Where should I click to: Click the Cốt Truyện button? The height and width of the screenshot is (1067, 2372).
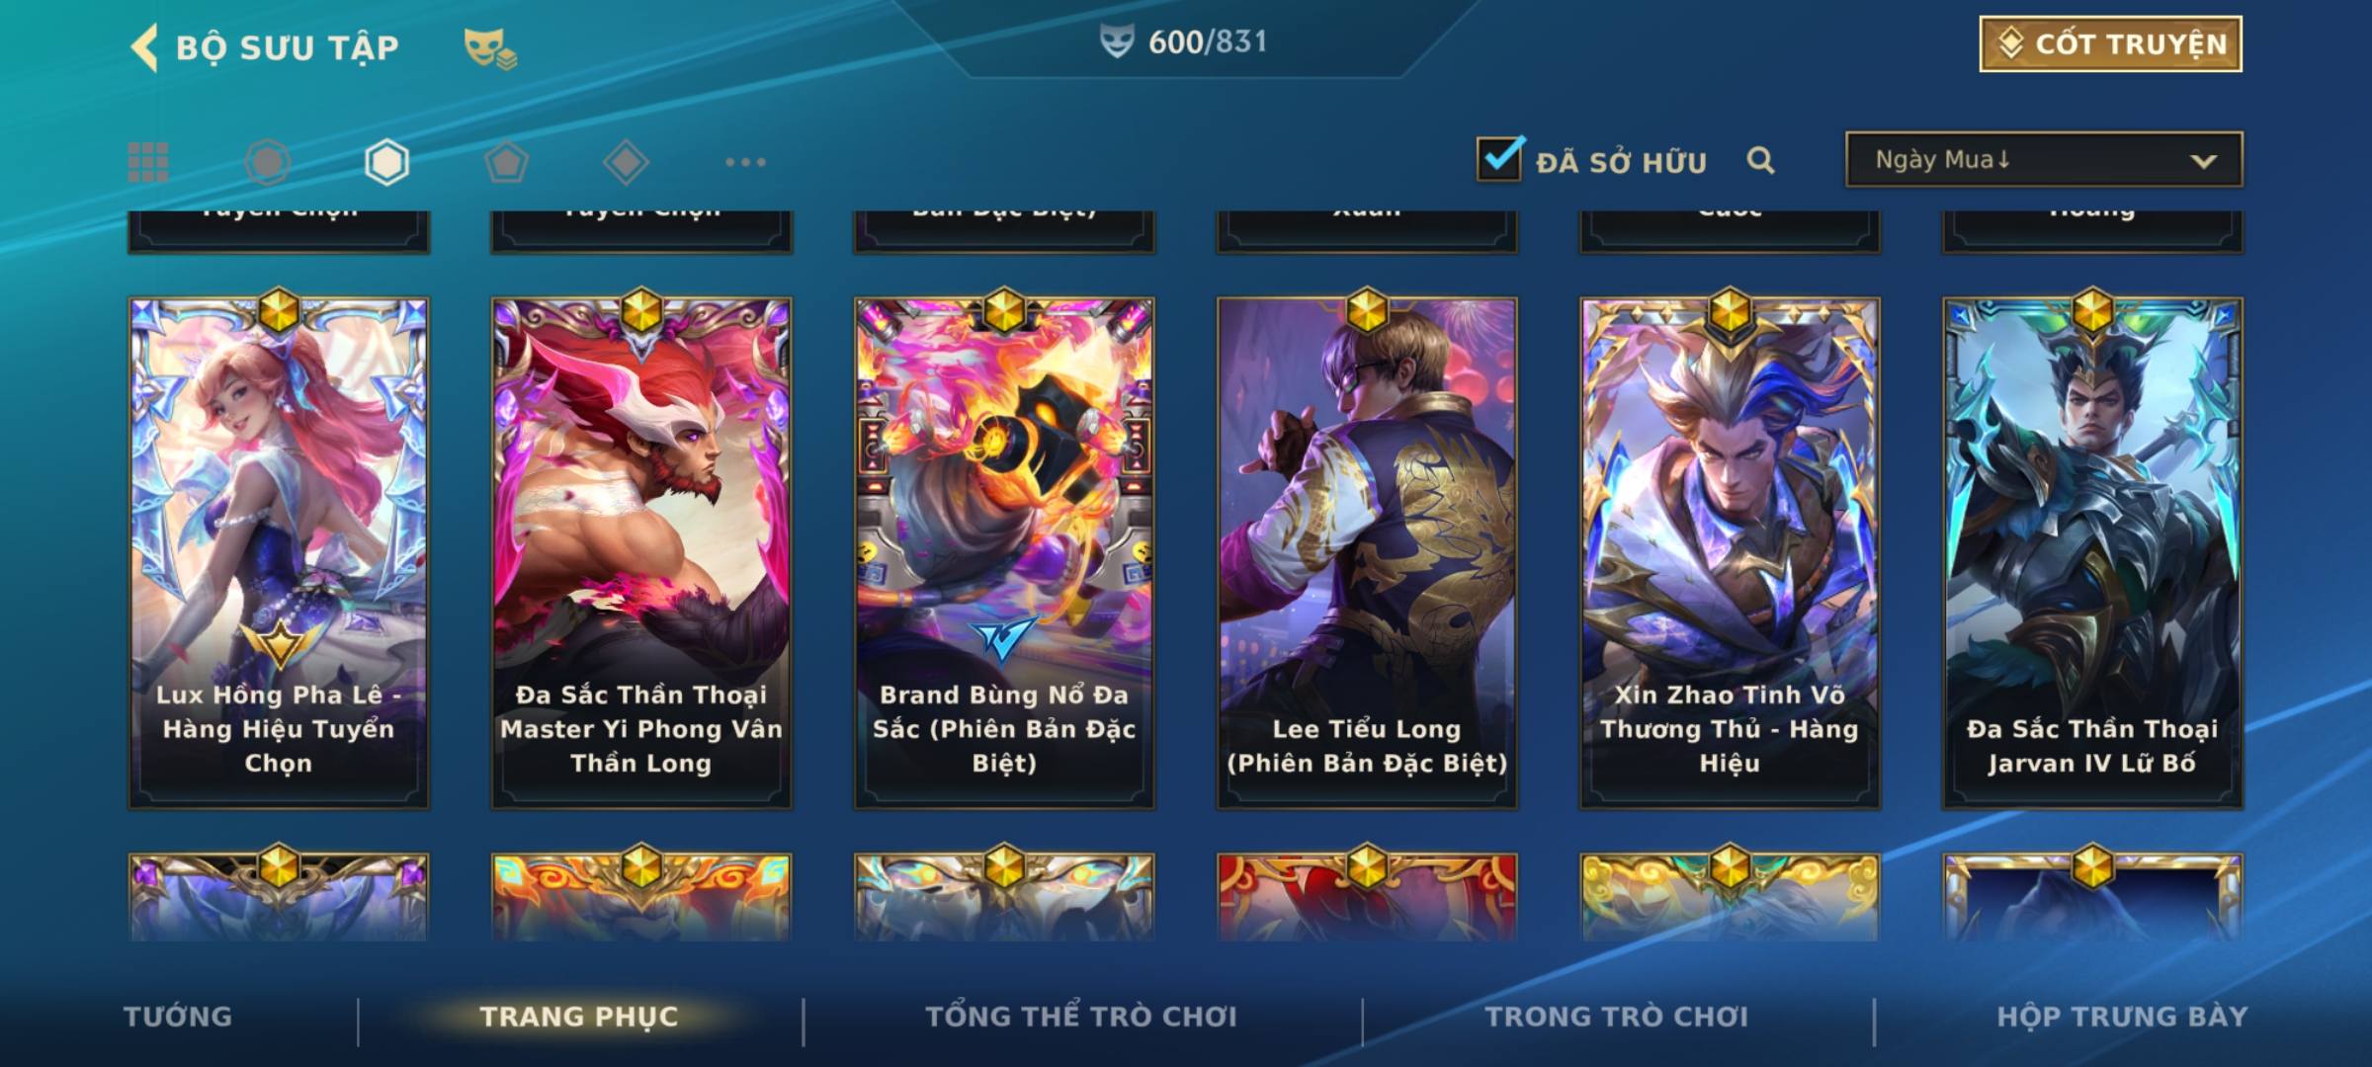2111,43
